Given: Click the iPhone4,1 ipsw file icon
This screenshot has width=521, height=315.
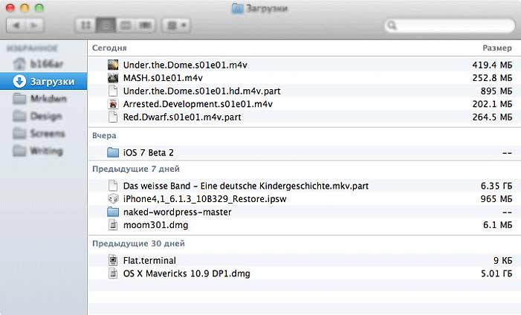Looking at the screenshot, I should click(113, 198).
